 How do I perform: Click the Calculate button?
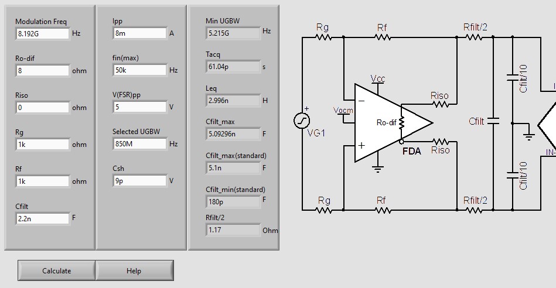pyautogui.click(x=57, y=270)
